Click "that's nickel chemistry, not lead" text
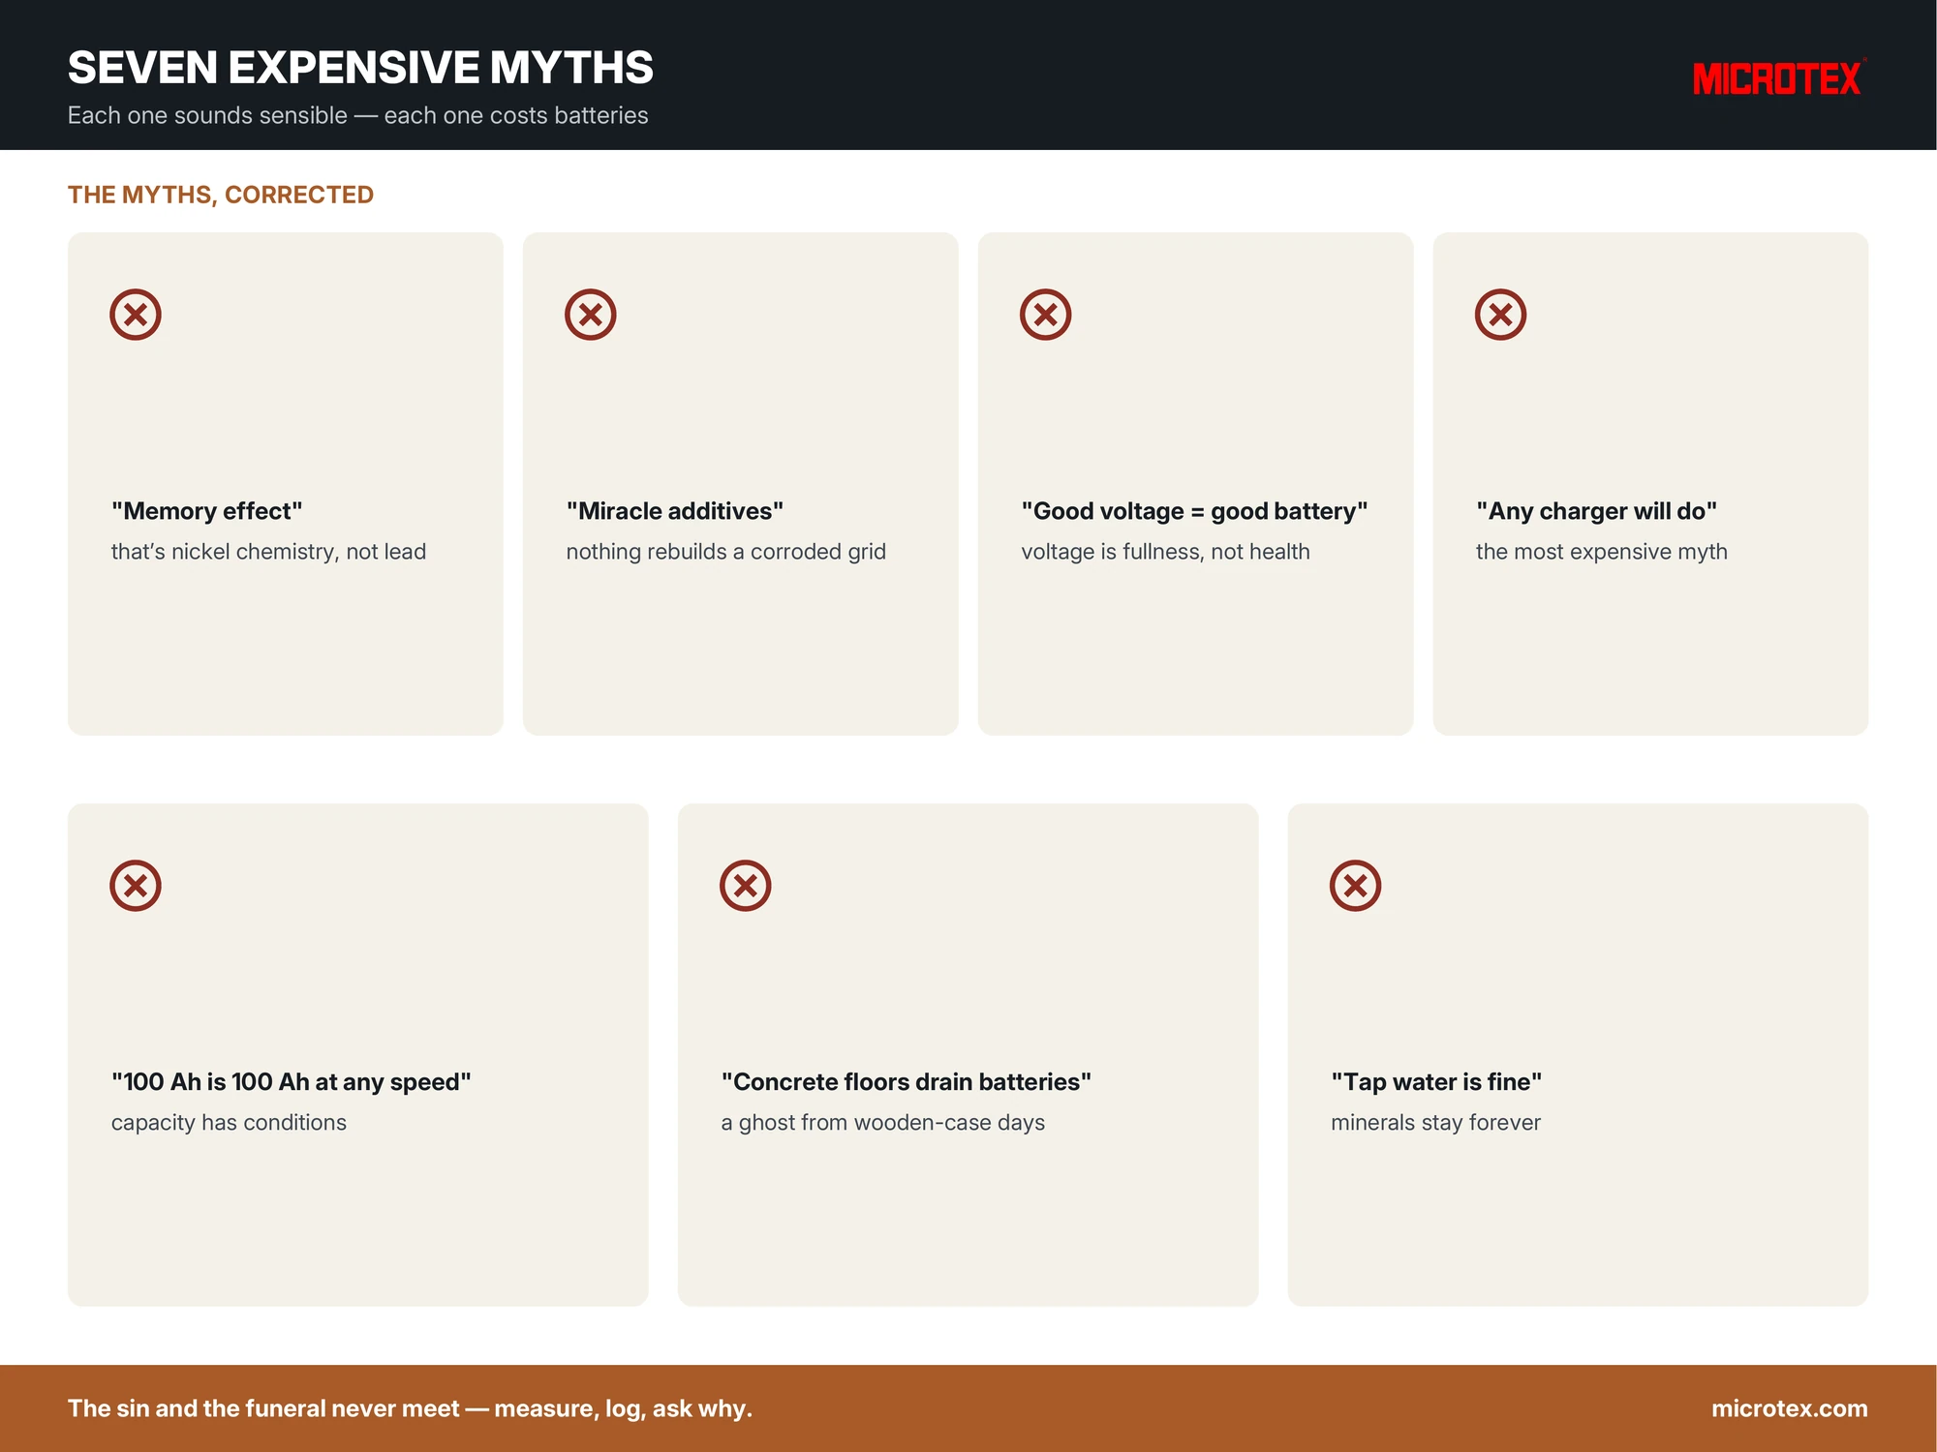Viewport: 1937px width, 1452px height. pos(268,552)
